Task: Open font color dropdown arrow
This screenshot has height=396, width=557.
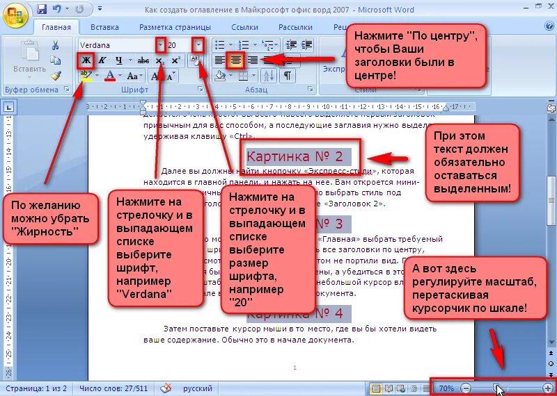Action: [120, 76]
